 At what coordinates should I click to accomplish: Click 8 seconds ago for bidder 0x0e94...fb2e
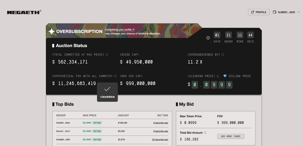coord(161,123)
